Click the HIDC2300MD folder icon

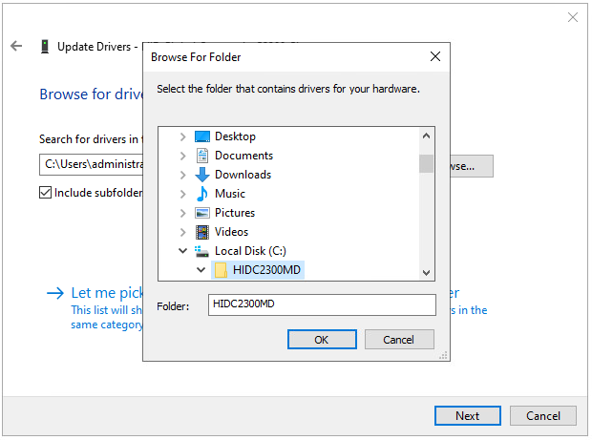[221, 270]
